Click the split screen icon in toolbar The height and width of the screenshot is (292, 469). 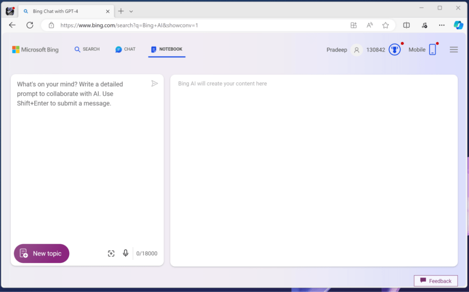406,25
